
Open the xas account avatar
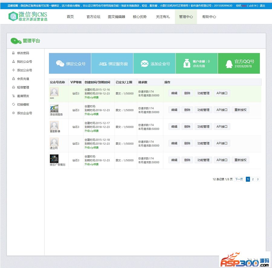54,92
